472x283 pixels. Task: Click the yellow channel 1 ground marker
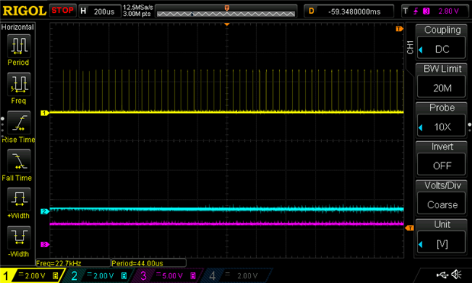click(x=44, y=113)
